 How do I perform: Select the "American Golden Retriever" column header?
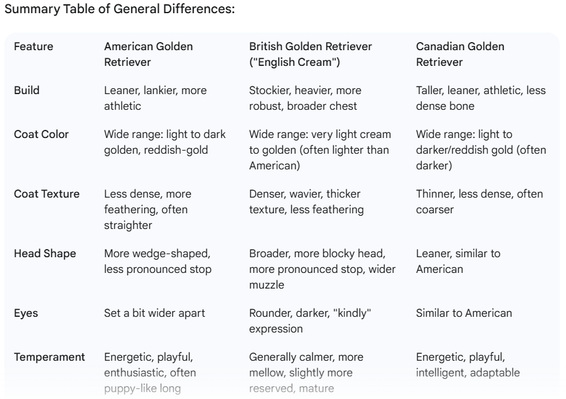148,54
